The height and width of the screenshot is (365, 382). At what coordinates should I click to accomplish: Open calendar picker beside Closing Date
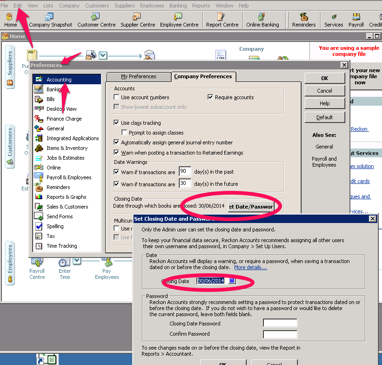click(232, 281)
